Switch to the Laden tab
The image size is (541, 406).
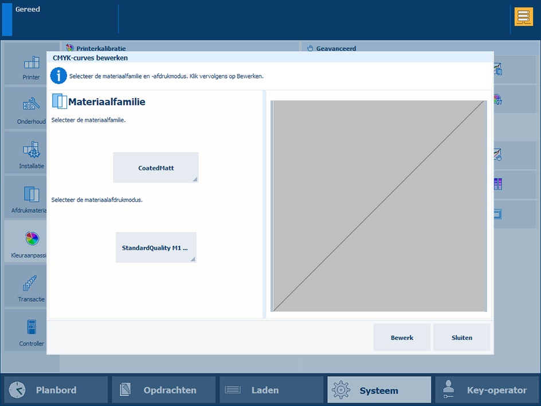[x=271, y=390]
